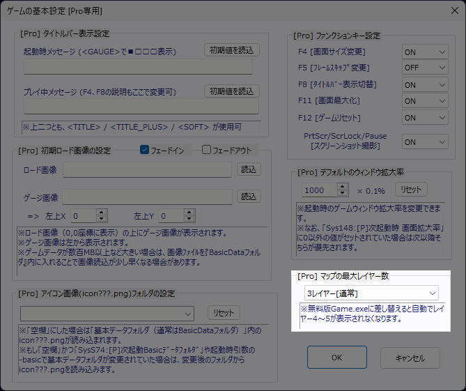Confirm settings with the OK button
466x391 pixels.
(x=335, y=358)
